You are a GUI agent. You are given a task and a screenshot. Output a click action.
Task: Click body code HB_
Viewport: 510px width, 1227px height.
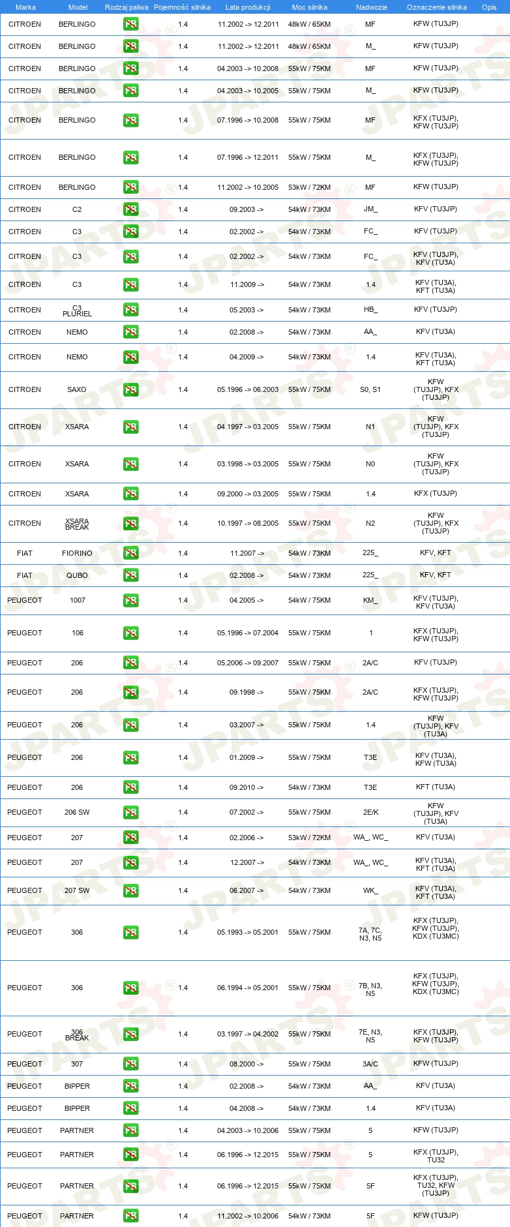point(370,310)
